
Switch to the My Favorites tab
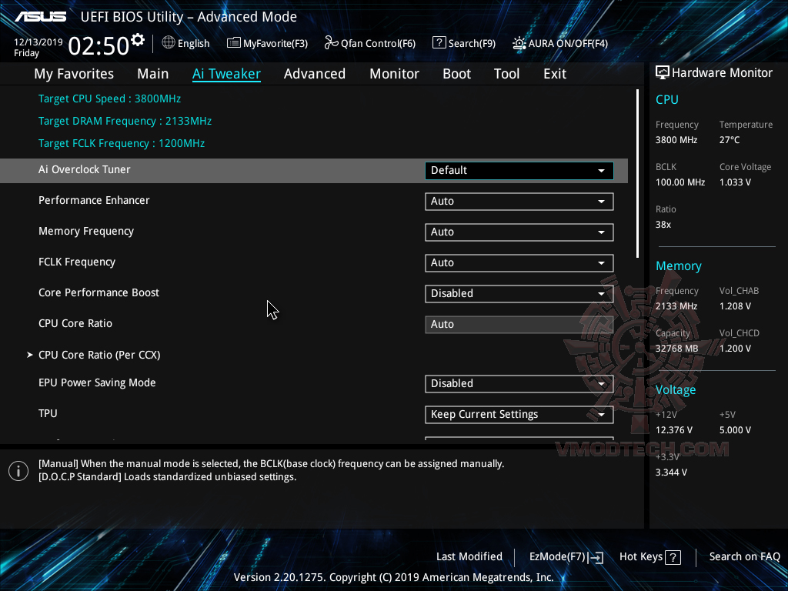click(74, 74)
